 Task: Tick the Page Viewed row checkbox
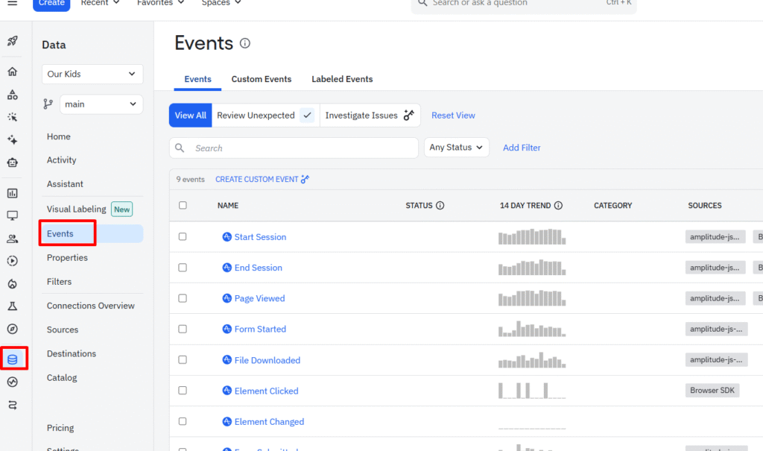pyautogui.click(x=183, y=298)
